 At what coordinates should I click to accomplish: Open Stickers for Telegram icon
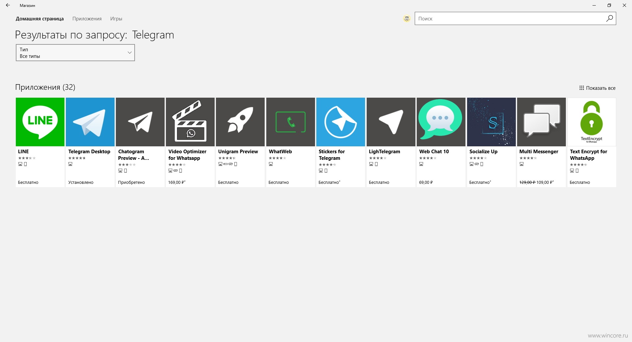tap(341, 122)
